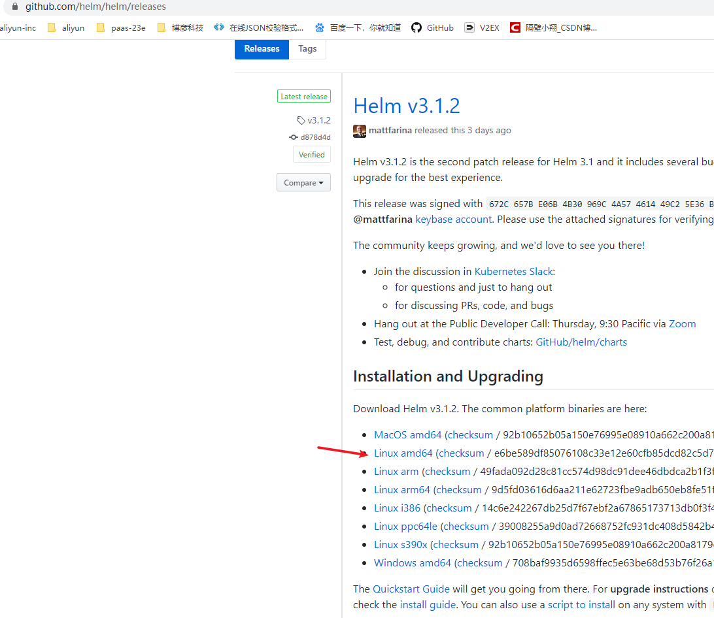
Task: Open the v3.1.2 tag link
Action: [319, 121]
